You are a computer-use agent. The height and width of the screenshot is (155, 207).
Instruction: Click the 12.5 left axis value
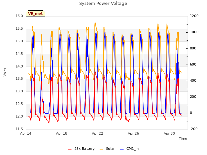pyautogui.click(x=19, y=104)
